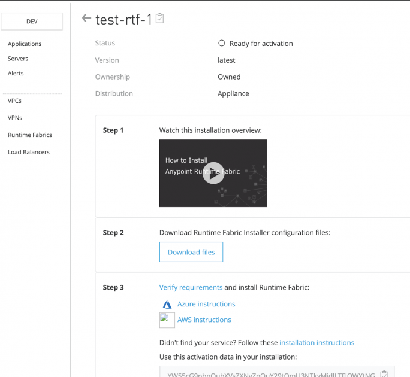Click the Azure logo icon
This screenshot has width=410, height=377.
point(167,304)
